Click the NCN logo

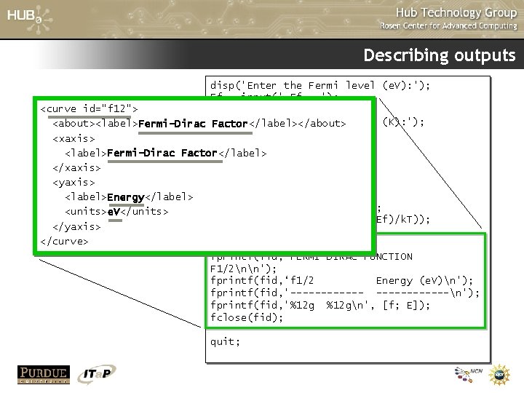click(x=469, y=374)
